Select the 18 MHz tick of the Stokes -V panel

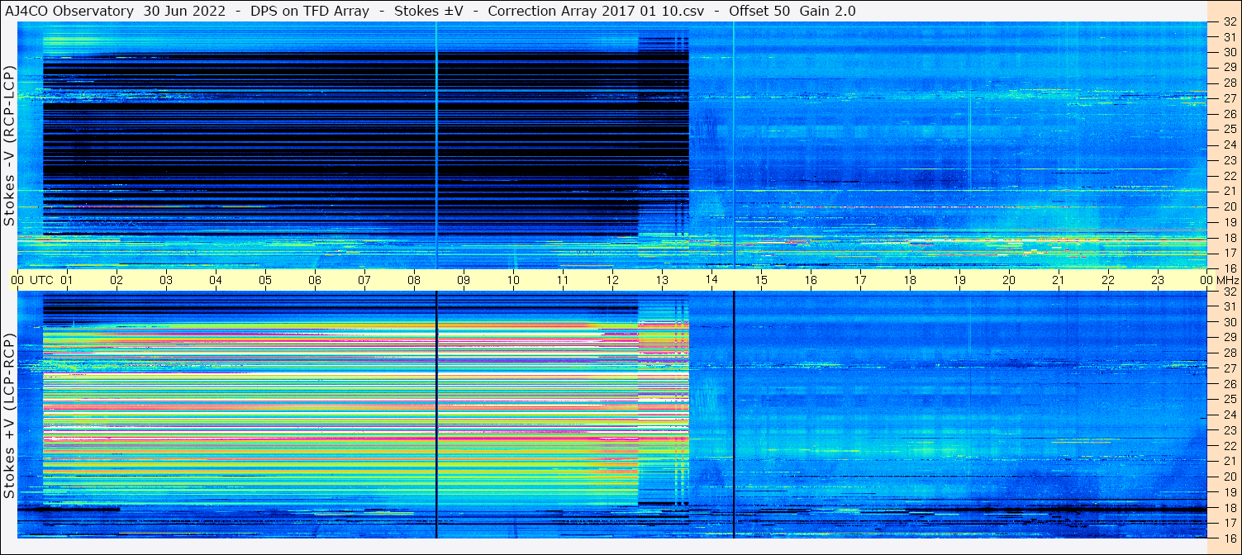point(1229,238)
